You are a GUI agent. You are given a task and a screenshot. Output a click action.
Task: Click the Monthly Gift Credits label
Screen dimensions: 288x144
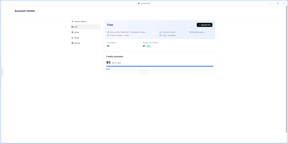click(150, 43)
